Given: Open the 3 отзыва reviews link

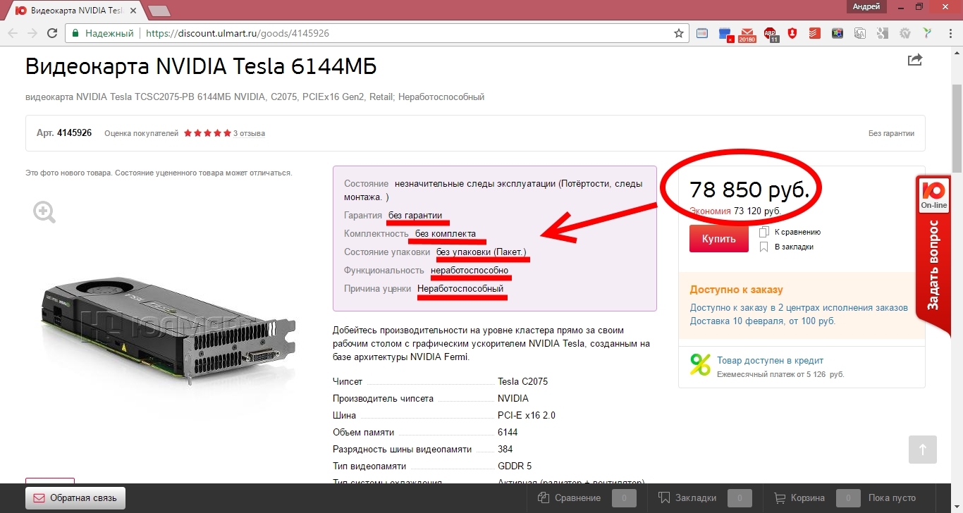Looking at the screenshot, I should pos(249,133).
